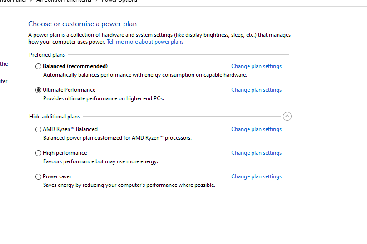Select the Ultimate Performance radio button
Image resolution: width=367 pixels, height=244 pixels.
tap(38, 90)
